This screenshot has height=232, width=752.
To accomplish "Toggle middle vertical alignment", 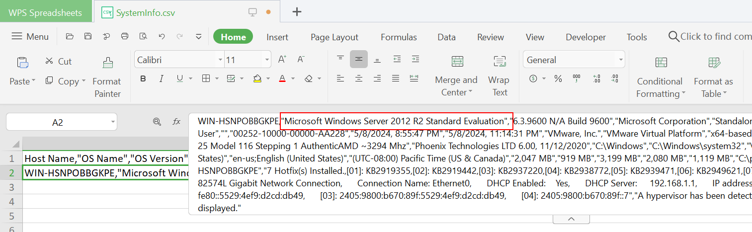I will (358, 59).
